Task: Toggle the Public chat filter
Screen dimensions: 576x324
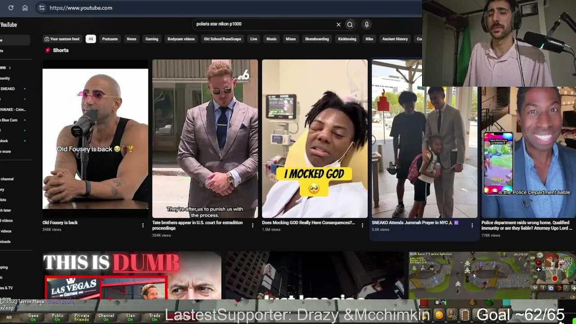Action: 58,318
